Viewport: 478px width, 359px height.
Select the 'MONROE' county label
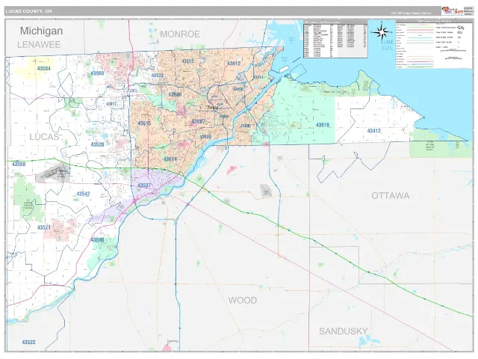(x=180, y=34)
